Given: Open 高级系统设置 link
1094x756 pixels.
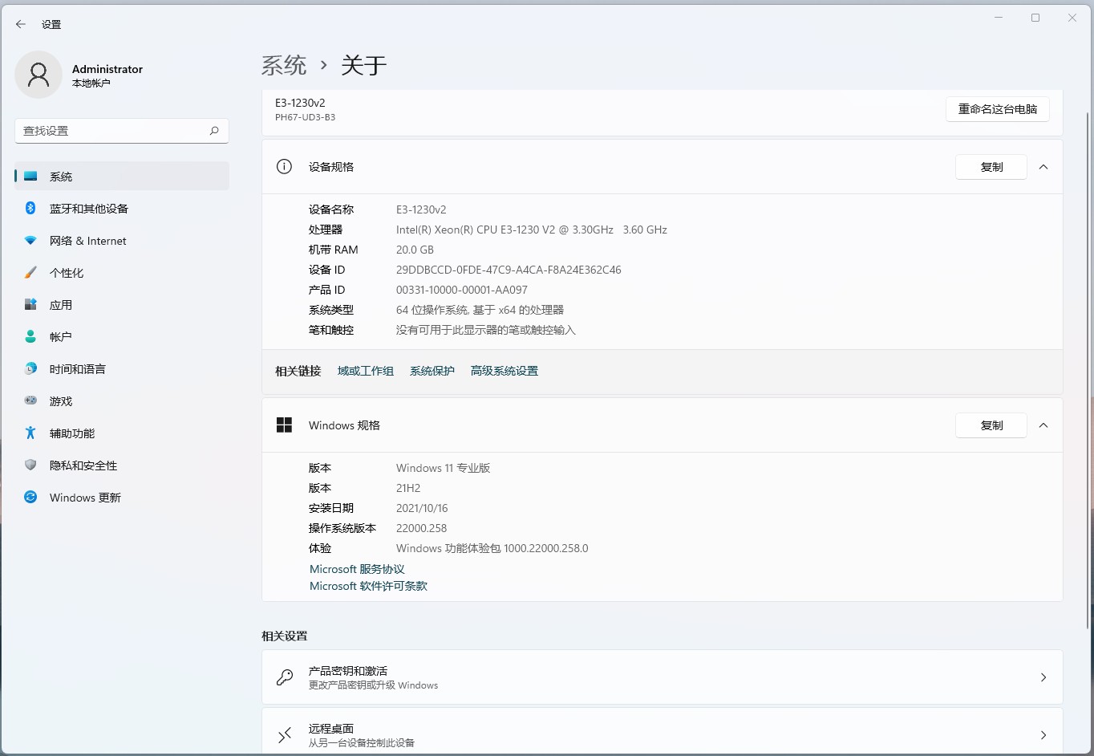Looking at the screenshot, I should click(x=504, y=371).
